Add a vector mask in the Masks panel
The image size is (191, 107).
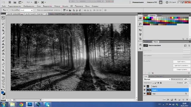point(189,45)
